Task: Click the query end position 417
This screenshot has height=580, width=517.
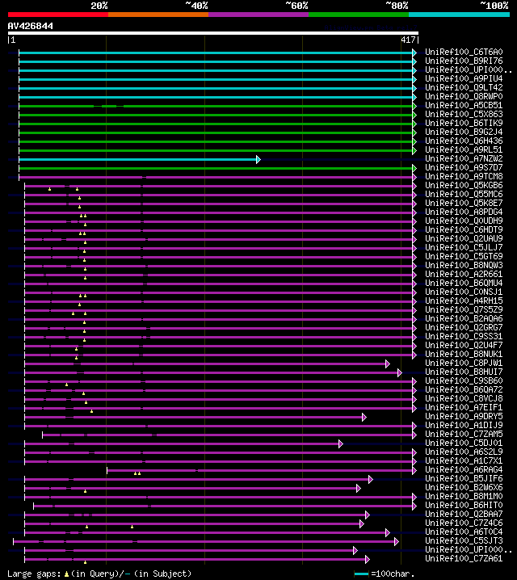Action: pos(408,40)
